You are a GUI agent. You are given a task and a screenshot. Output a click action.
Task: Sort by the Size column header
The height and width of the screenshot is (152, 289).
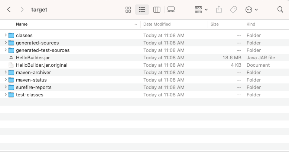(215, 24)
